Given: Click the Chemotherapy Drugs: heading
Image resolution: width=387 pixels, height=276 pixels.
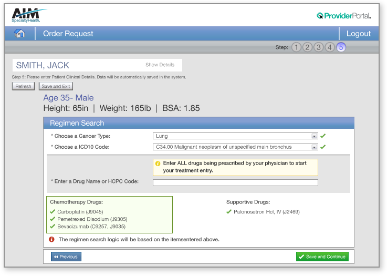Looking at the screenshot, I should tap(76, 202).
